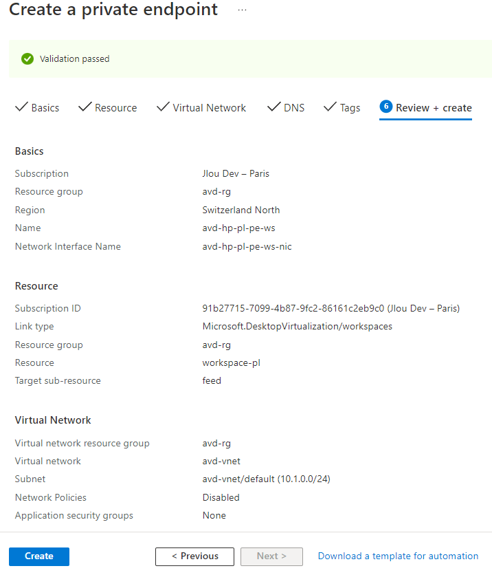This screenshot has width=492, height=575.
Task: Click the green Validation passed checkmark icon
Action: (x=27, y=58)
